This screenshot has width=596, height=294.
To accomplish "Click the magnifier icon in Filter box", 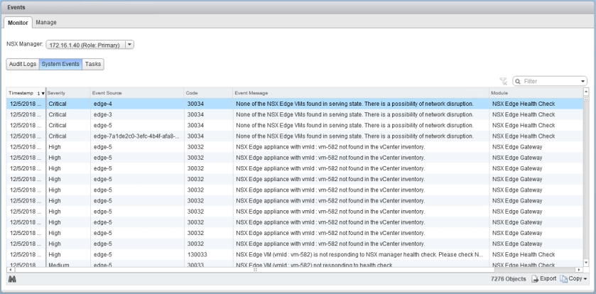I will (519, 82).
